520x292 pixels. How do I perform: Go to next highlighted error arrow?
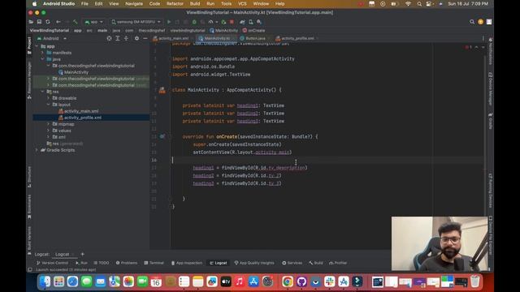(x=483, y=47)
